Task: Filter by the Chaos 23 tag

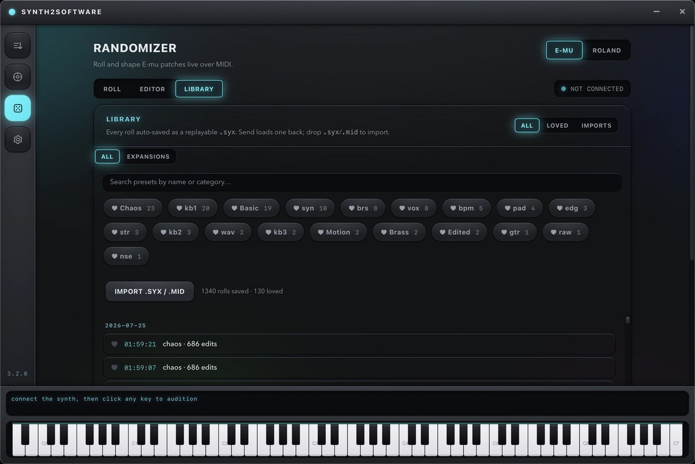Action: tap(133, 208)
